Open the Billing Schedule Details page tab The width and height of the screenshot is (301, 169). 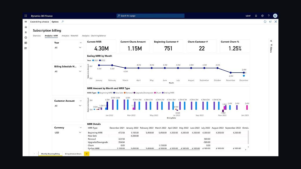73,154
